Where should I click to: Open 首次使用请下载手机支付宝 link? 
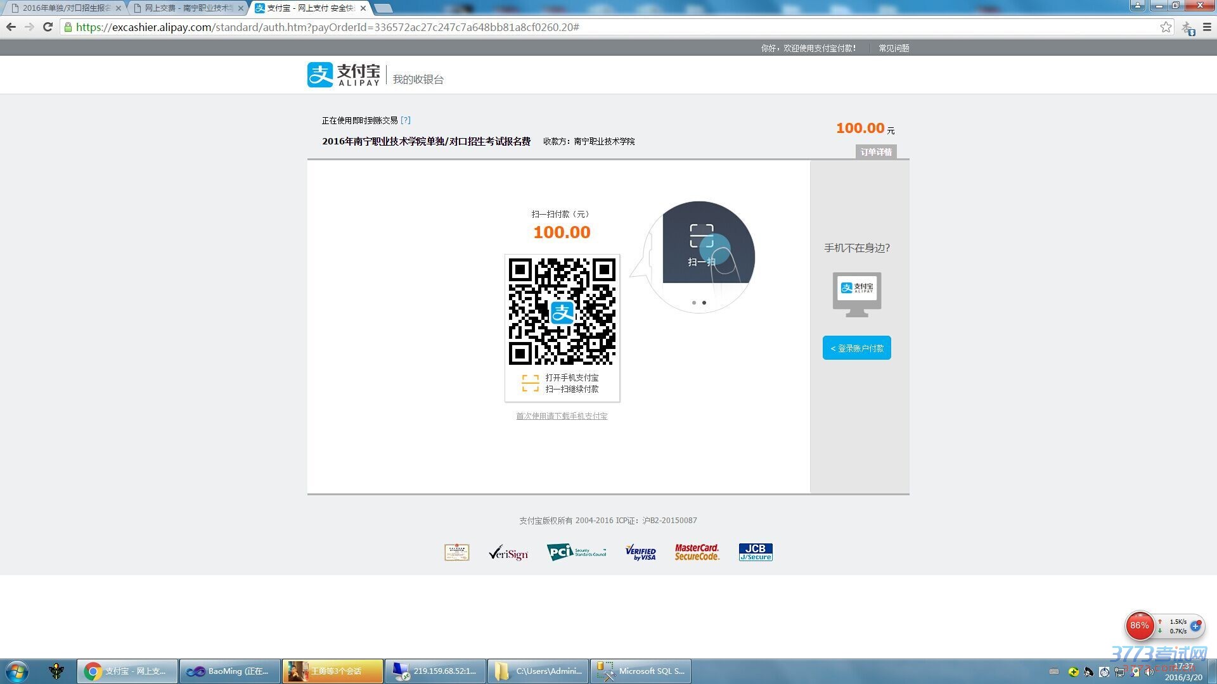pos(562,416)
